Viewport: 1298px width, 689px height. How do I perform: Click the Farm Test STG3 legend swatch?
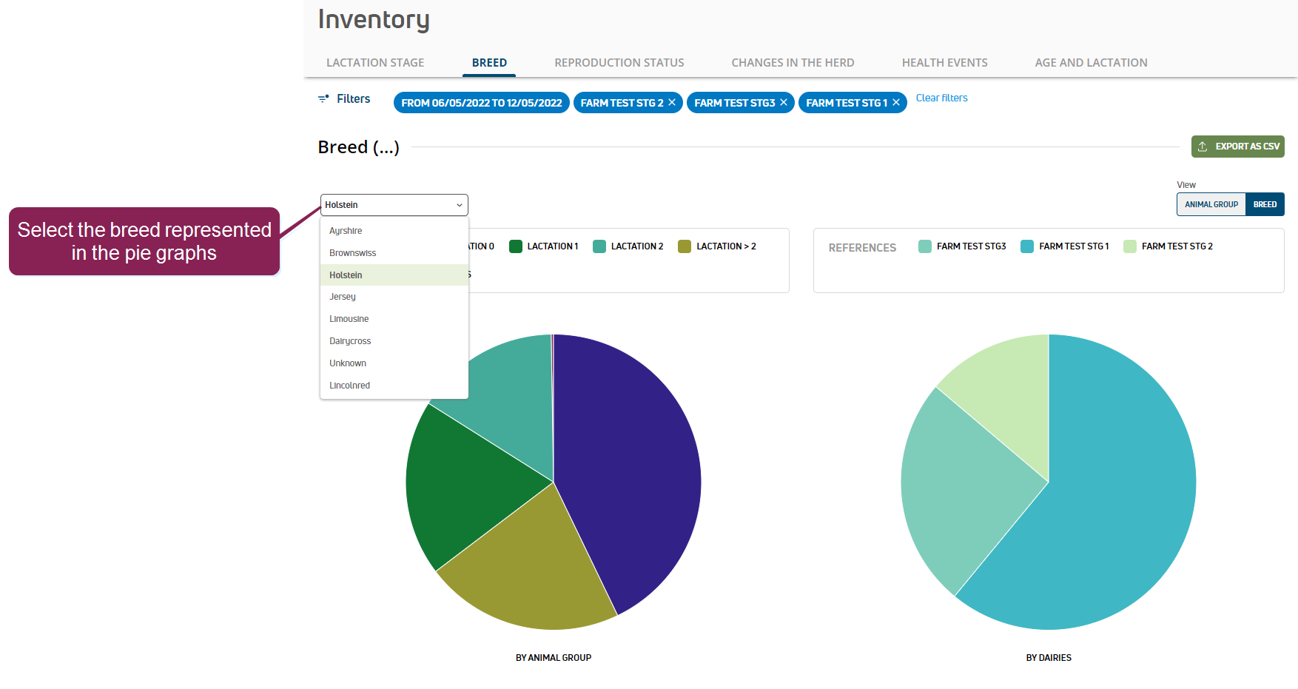coord(925,246)
